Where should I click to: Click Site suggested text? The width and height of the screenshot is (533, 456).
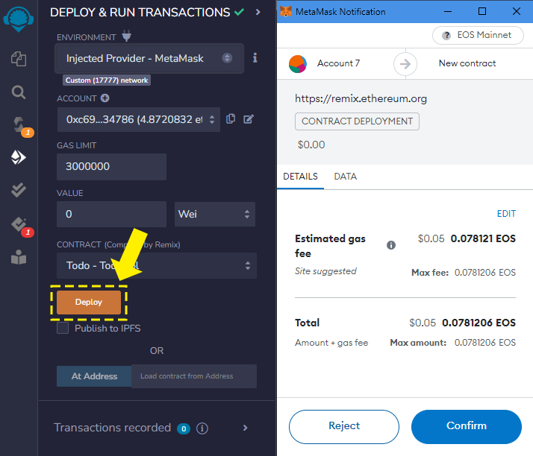[325, 271]
